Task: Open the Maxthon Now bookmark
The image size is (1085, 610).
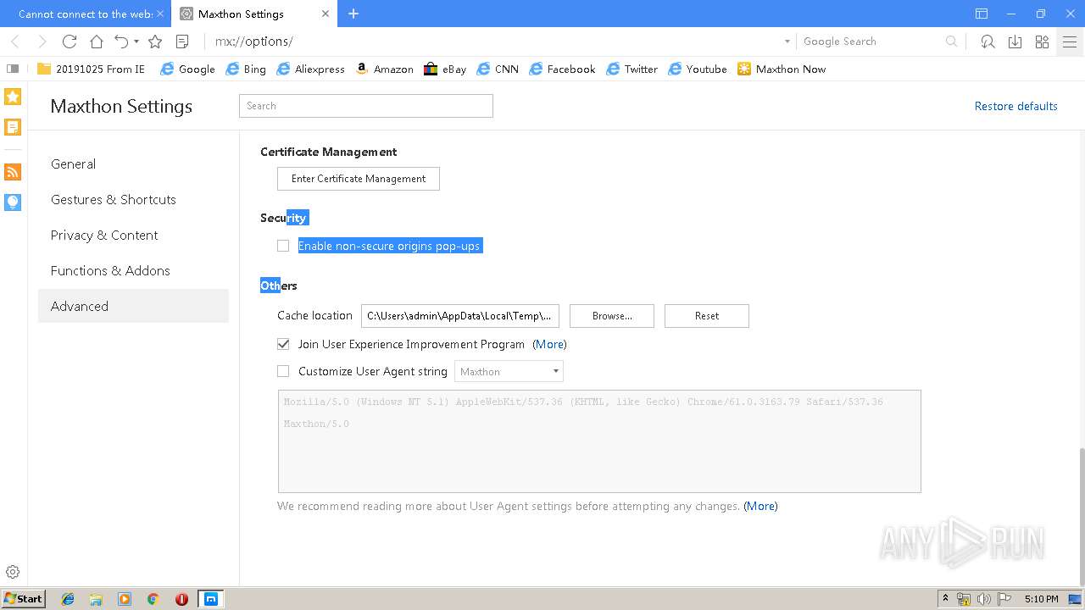Action: coord(782,69)
